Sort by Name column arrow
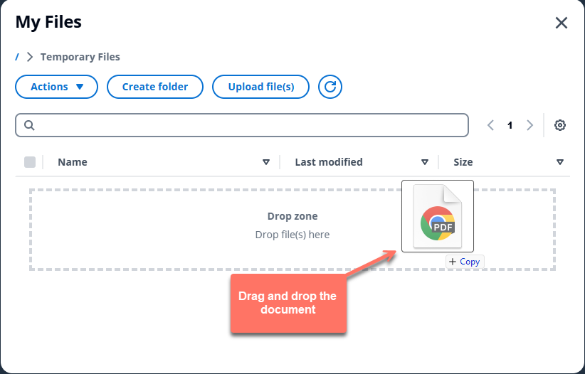This screenshot has width=585, height=374. click(266, 162)
